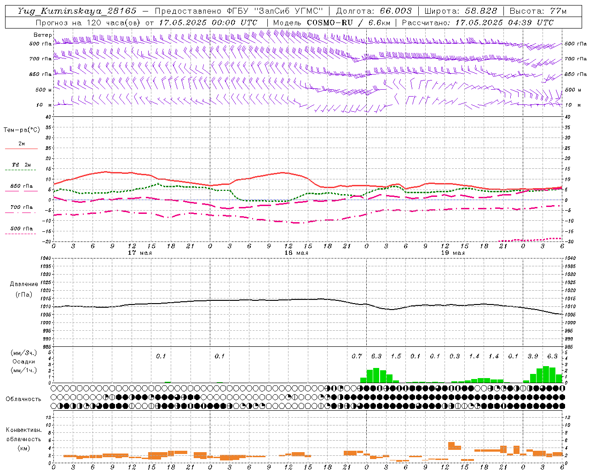
Task: Select the model label 'COSMO-RU / 6.6км'
Action: (348, 23)
